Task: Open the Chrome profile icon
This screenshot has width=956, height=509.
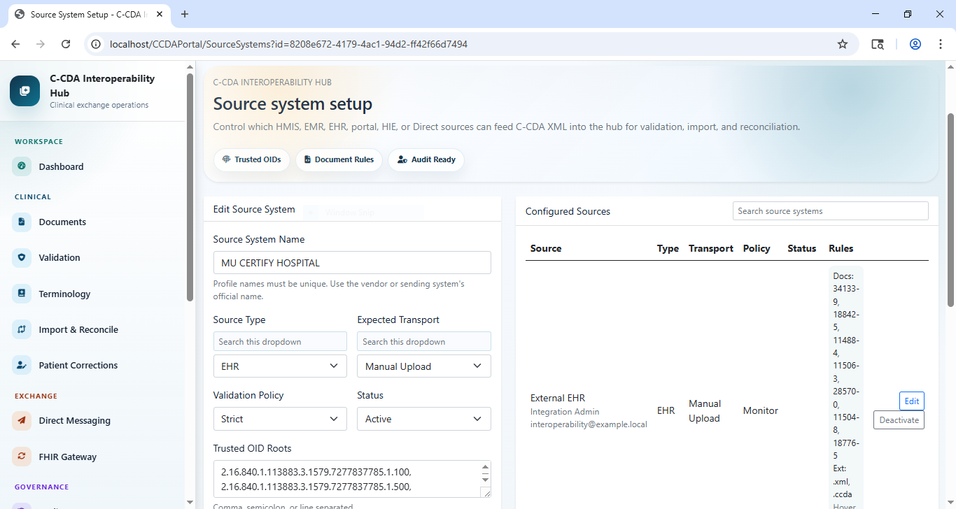Action: tap(915, 44)
